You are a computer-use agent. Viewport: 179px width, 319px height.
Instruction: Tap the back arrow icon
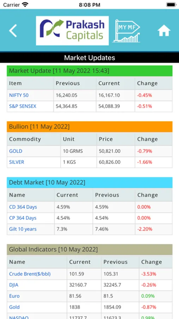(13, 31)
